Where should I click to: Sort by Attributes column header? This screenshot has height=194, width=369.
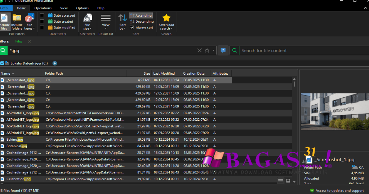(221, 74)
